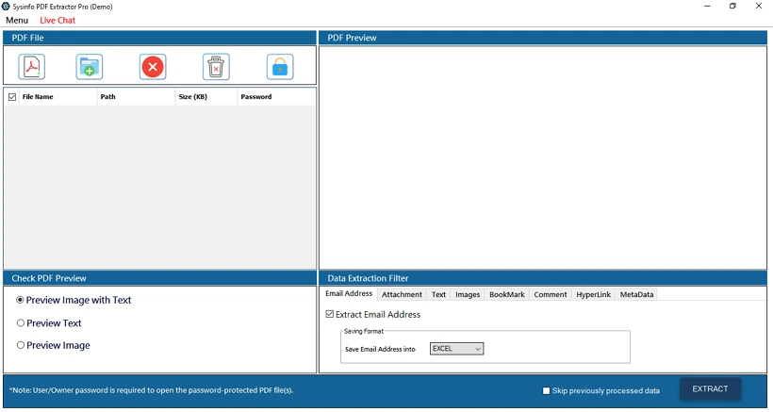
Task: Click the padlock password icon
Action: click(280, 67)
